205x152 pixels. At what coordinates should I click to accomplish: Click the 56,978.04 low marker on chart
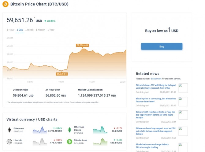[x=61, y=74]
